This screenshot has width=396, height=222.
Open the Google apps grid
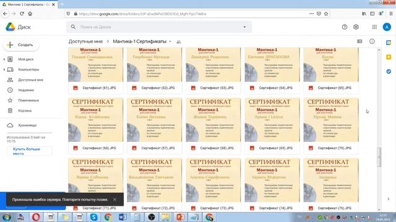tap(374, 27)
